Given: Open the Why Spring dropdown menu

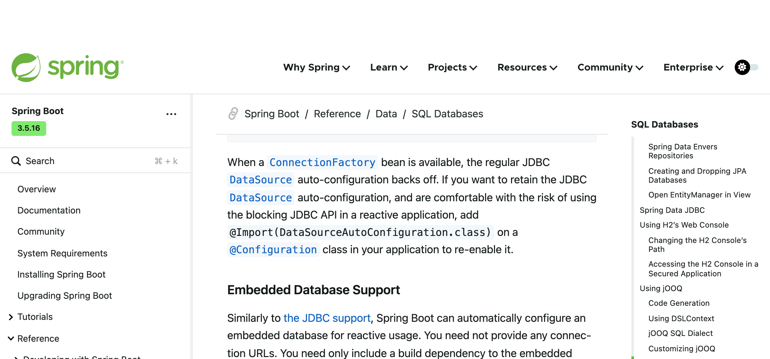Looking at the screenshot, I should pos(316,67).
